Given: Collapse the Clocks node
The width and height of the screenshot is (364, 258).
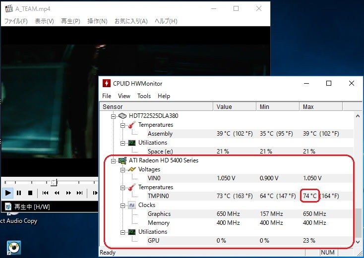Looking at the screenshot, I should coord(122,206).
